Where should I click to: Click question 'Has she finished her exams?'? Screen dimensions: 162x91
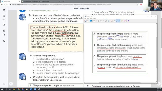tap(49, 70)
